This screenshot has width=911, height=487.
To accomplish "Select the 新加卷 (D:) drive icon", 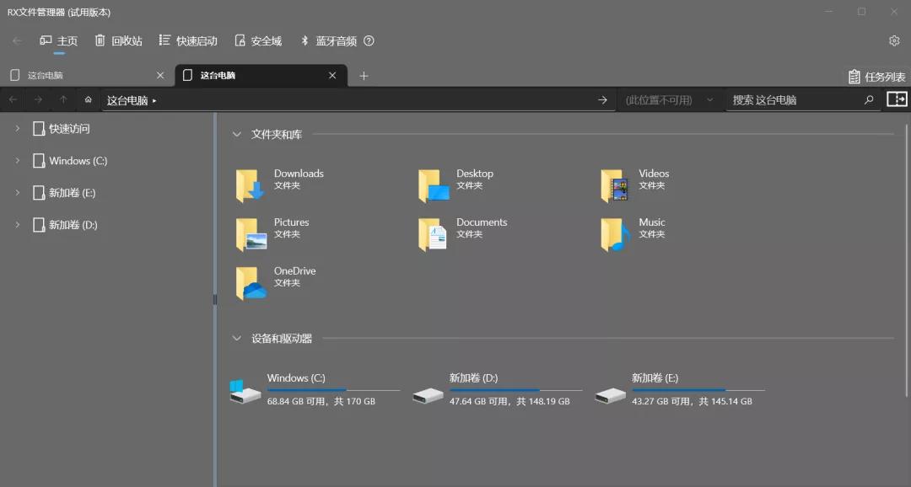I will pos(428,396).
